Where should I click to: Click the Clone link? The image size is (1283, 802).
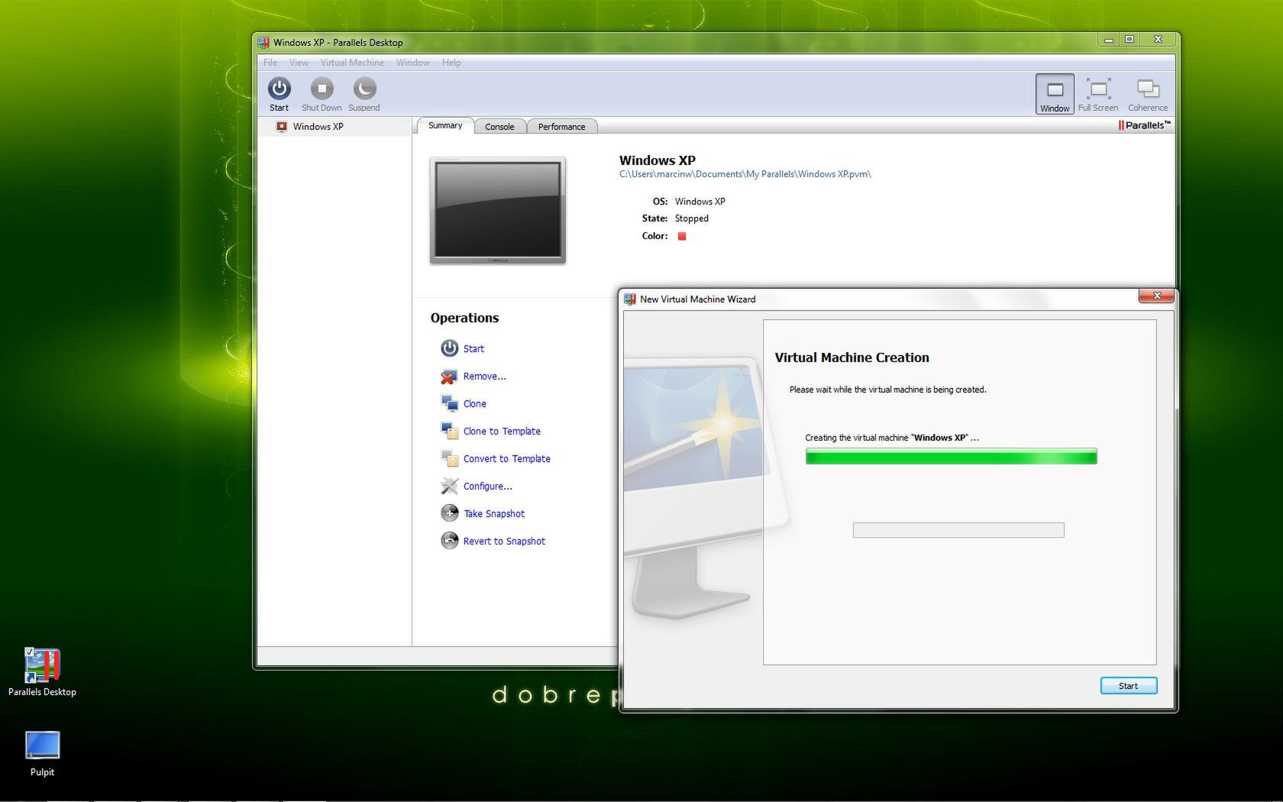point(474,404)
